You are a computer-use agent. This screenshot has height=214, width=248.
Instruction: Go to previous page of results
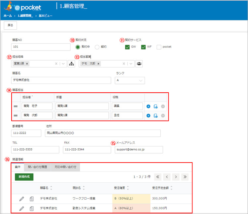[167, 177]
